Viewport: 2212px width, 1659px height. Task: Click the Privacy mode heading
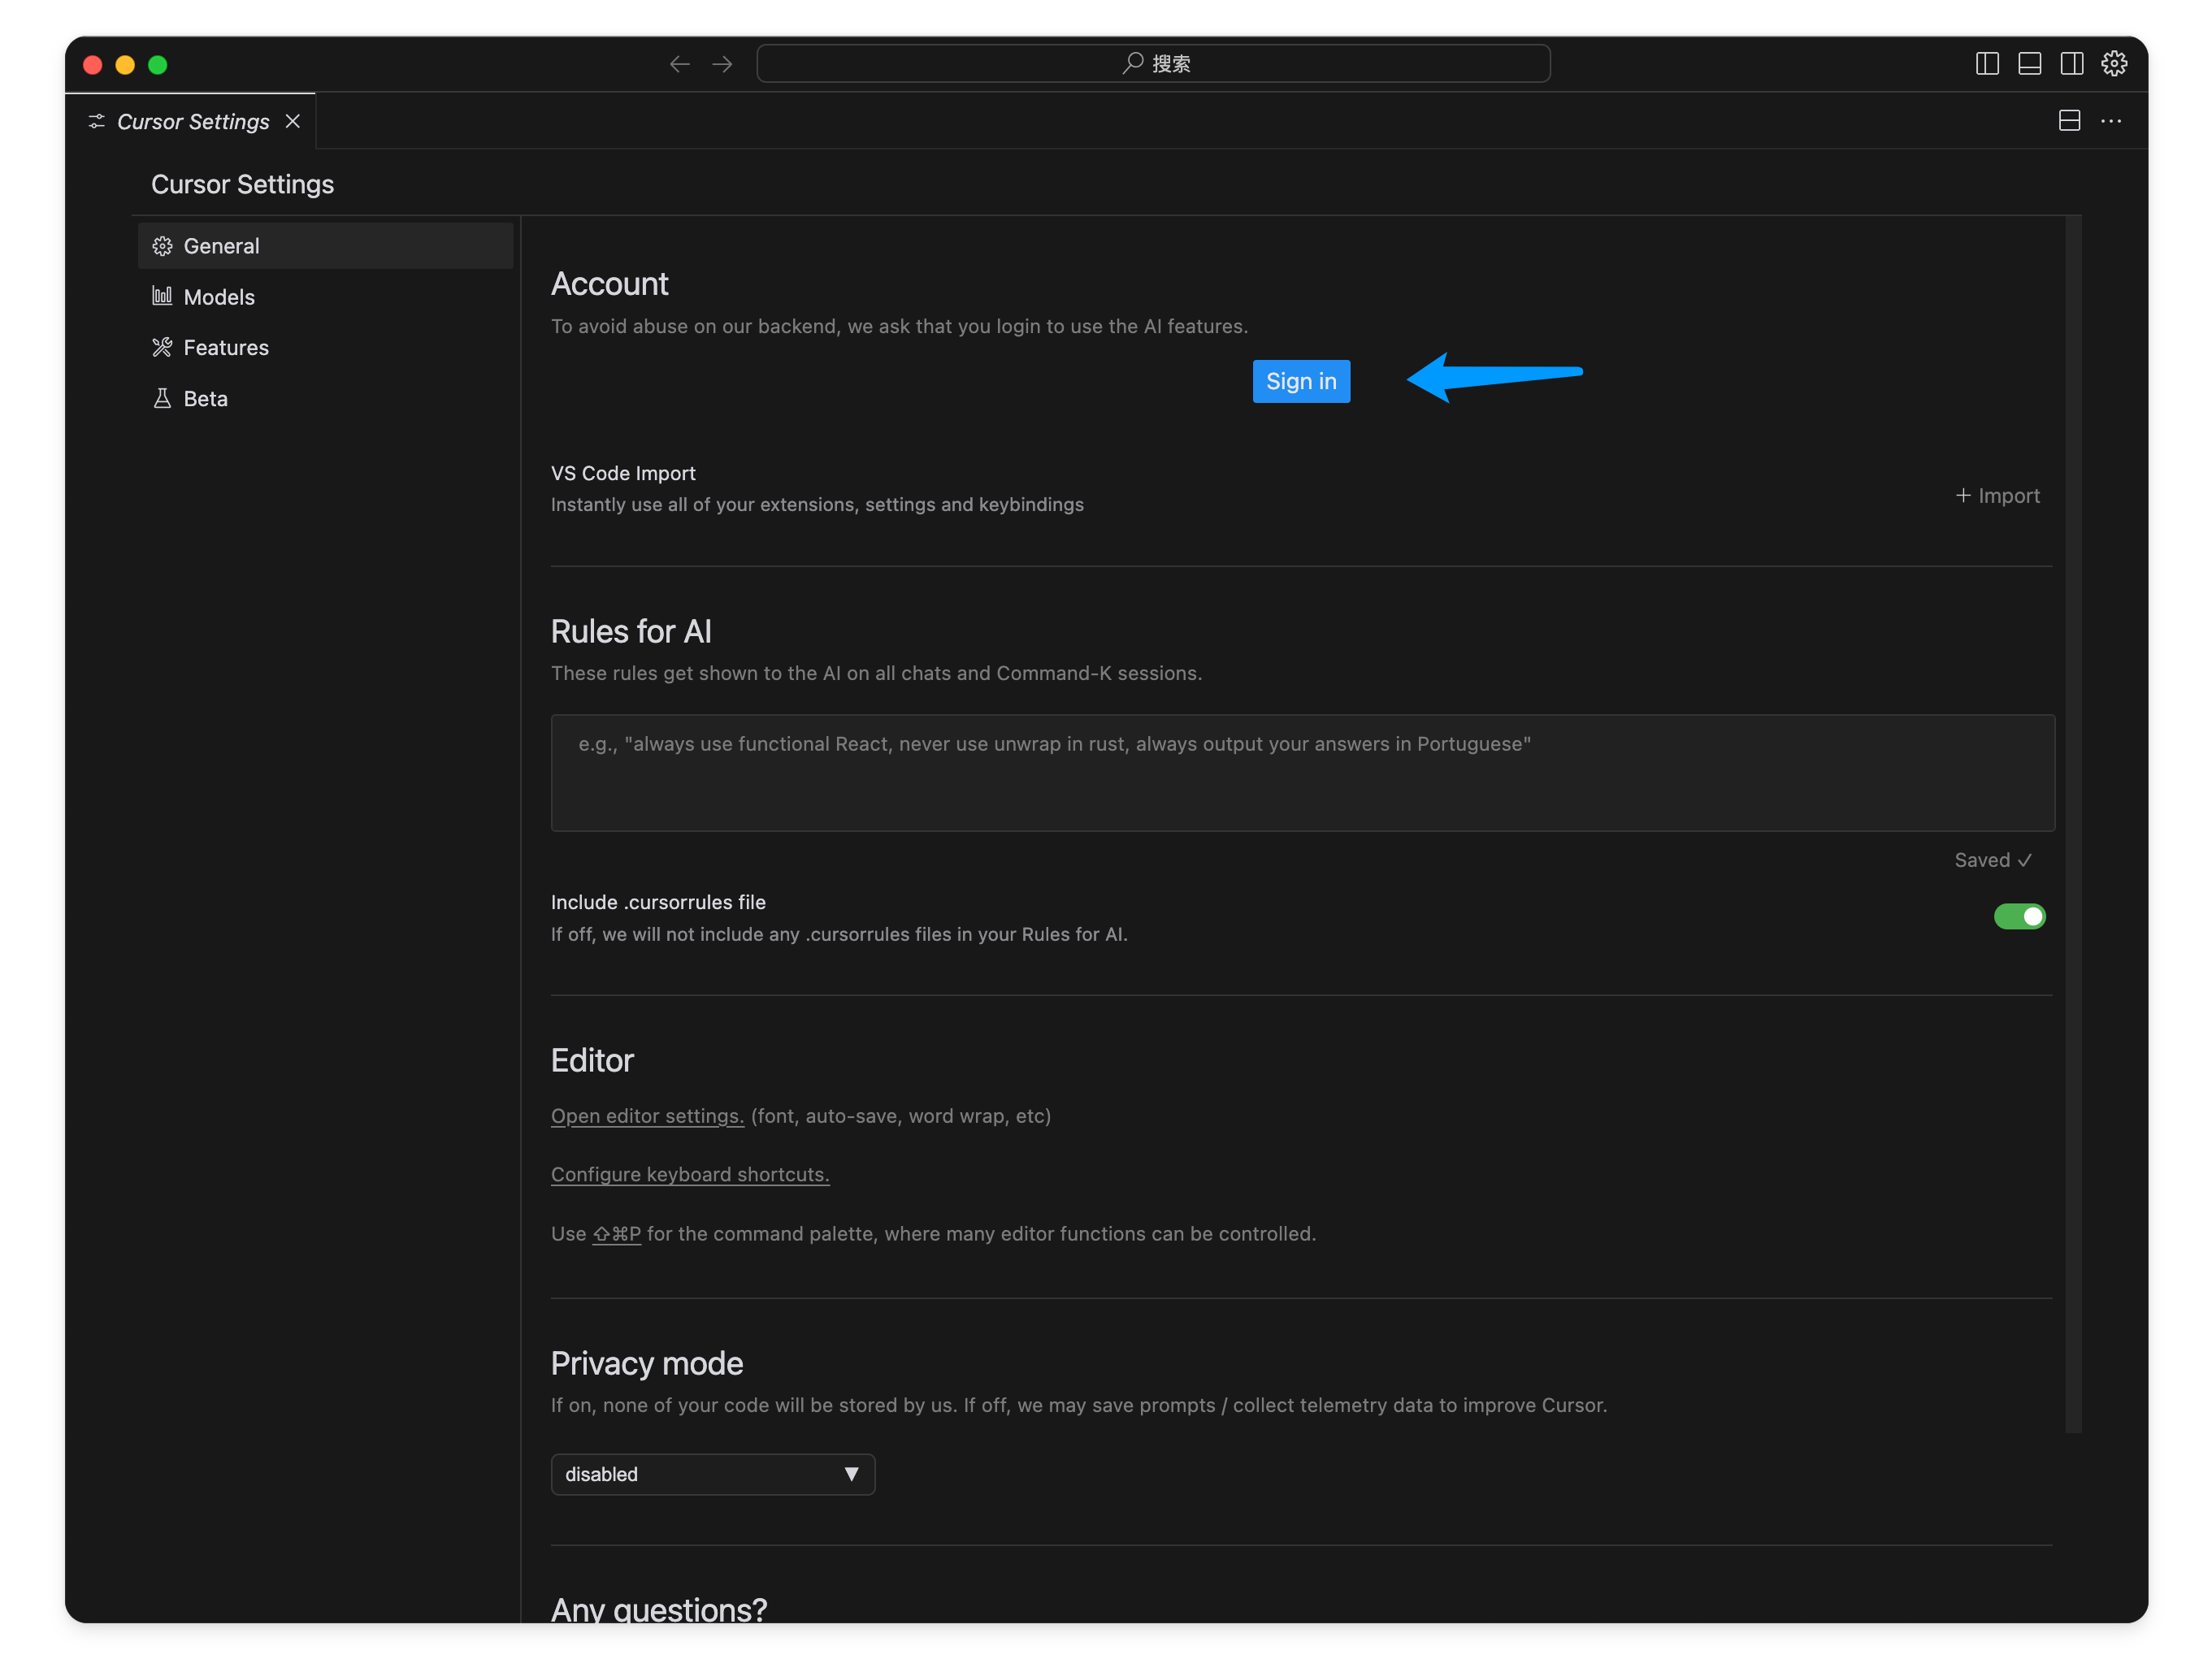pyautogui.click(x=646, y=1363)
